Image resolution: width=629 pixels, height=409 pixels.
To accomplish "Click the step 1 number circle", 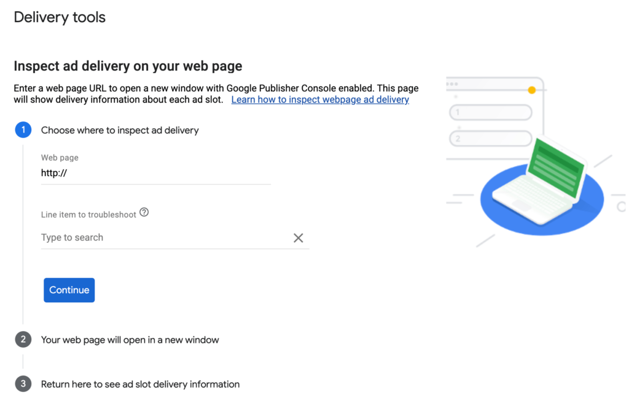I will click(x=23, y=130).
